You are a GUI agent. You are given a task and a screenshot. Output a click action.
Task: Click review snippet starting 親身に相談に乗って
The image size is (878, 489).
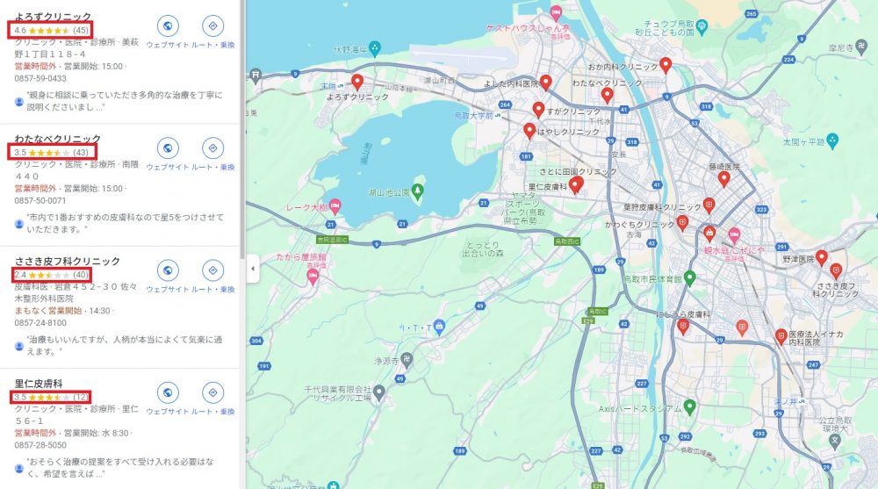125,101
